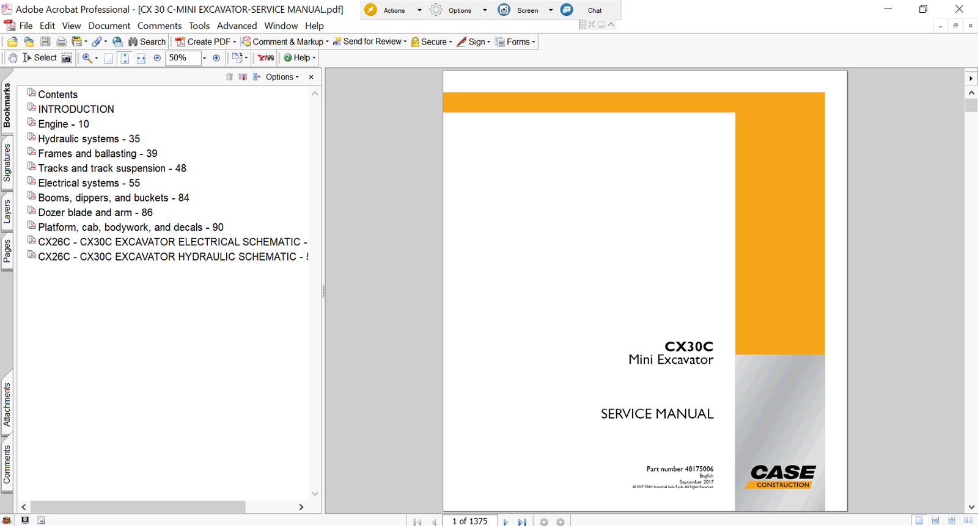
Task: Click the Print icon in the toolbar
Action: point(61,41)
